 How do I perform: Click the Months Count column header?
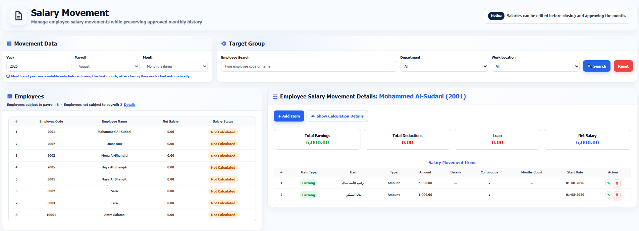pyautogui.click(x=532, y=172)
